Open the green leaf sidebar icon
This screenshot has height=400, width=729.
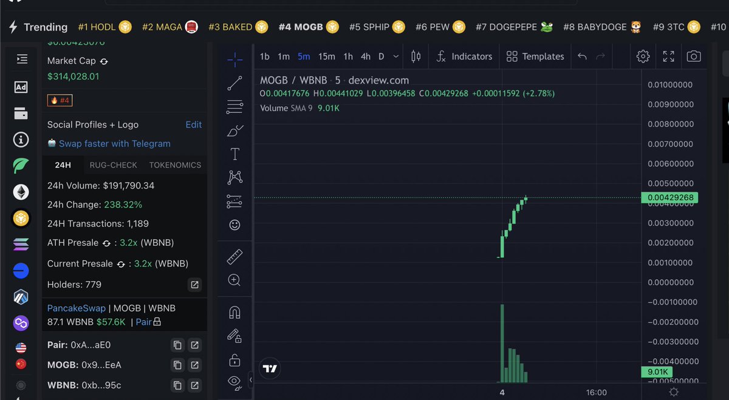tap(21, 166)
